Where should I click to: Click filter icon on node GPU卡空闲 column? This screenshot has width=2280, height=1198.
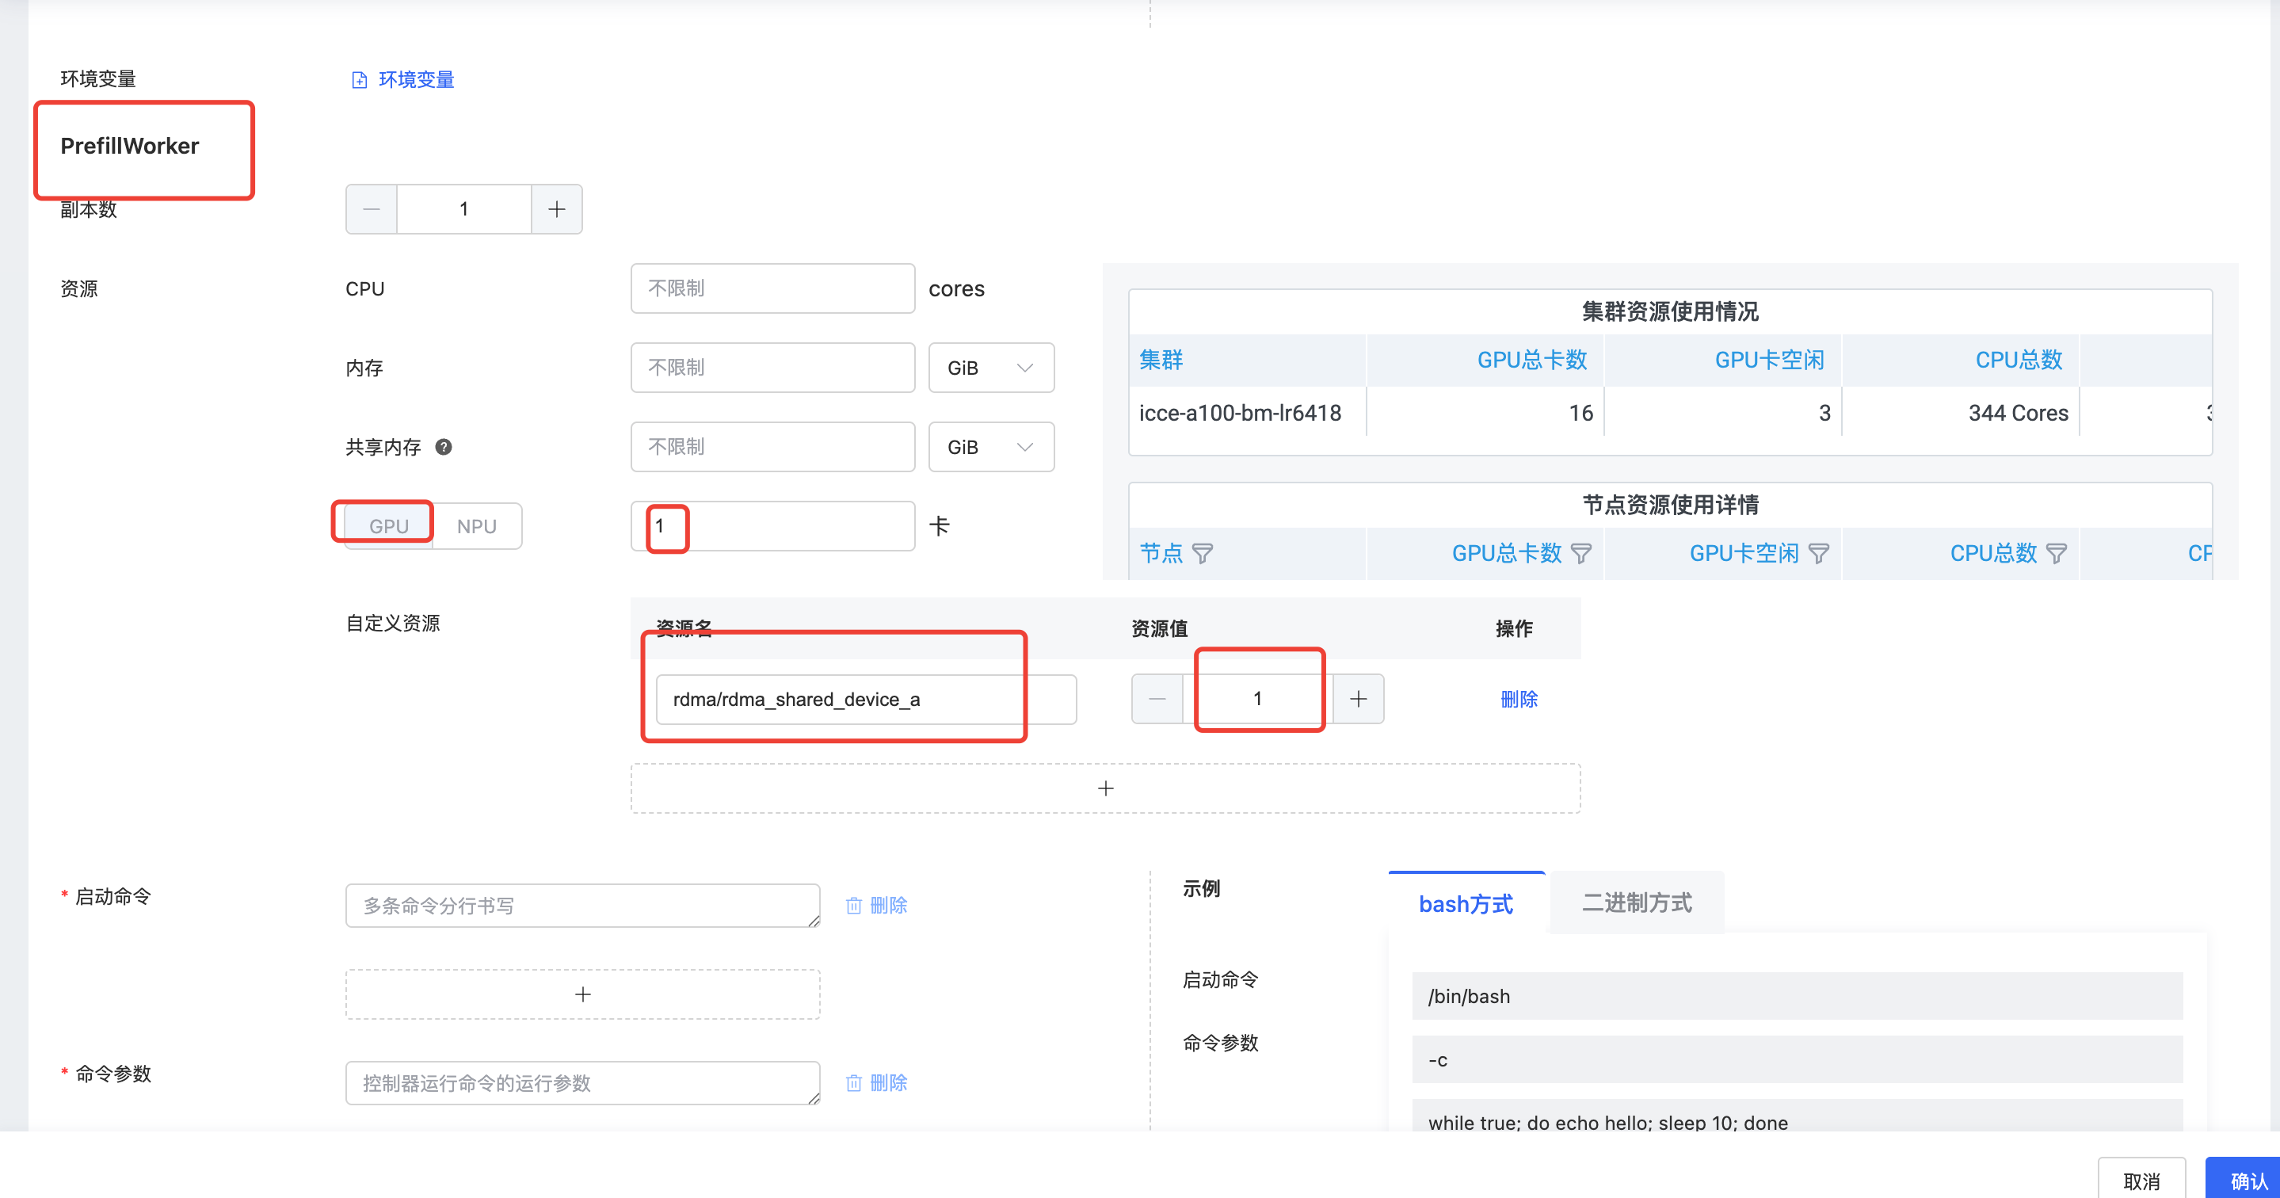click(x=1819, y=555)
